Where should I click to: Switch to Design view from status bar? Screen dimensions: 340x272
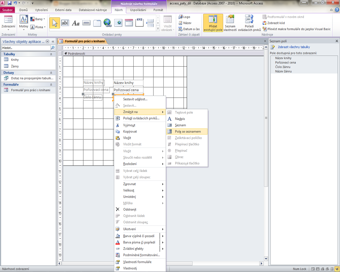click(337, 269)
